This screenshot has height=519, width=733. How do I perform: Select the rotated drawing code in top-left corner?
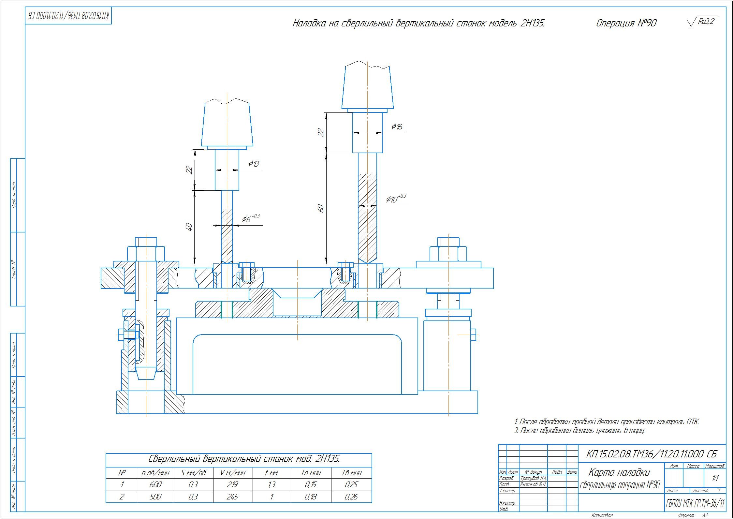pos(68,15)
